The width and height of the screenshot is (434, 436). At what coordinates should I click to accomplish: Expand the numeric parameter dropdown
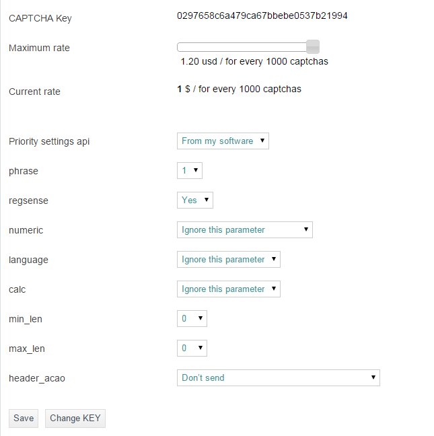(x=244, y=229)
